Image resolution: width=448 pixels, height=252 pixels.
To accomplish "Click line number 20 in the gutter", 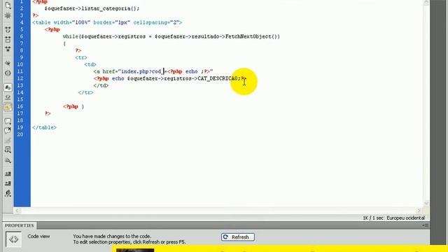I will (20, 134).
